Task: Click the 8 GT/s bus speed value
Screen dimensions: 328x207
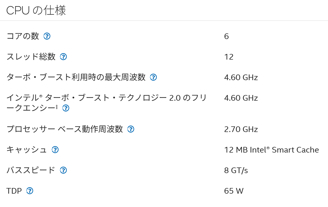Action: (x=236, y=170)
